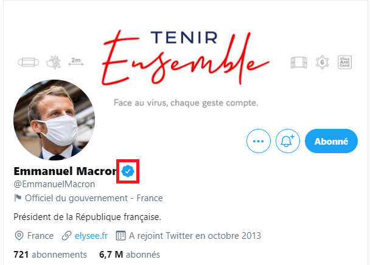This screenshot has height=265, width=370.
Task: Open the circular profile picture
Action: pyautogui.click(x=54, y=120)
